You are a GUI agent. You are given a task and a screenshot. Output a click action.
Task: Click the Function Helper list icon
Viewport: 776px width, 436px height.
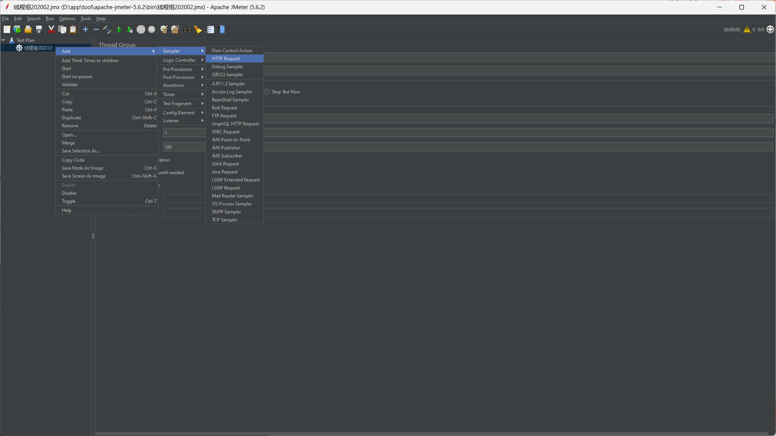[x=210, y=29]
